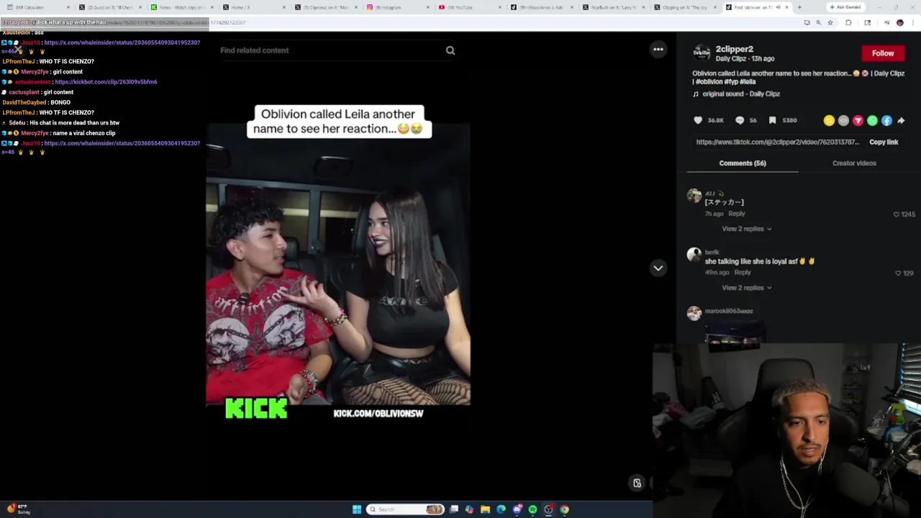Reply to berlik's loyal asf comment
Image resolution: width=921 pixels, height=518 pixels.
point(742,273)
